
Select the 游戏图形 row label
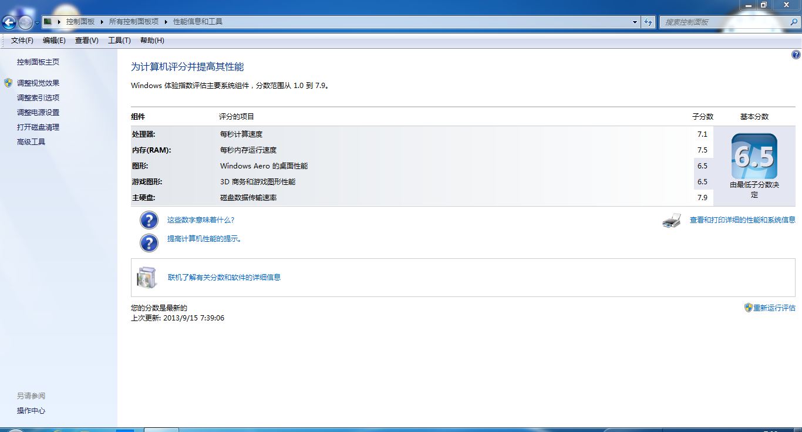(147, 182)
